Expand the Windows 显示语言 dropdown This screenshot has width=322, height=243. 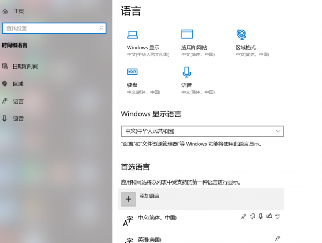click(x=202, y=131)
